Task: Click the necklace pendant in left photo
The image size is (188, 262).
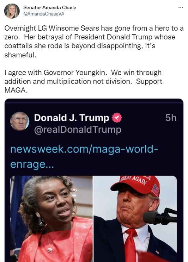Action: (50, 250)
